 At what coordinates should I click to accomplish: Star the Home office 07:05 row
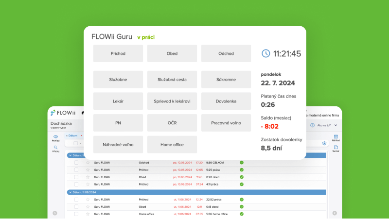(88, 214)
